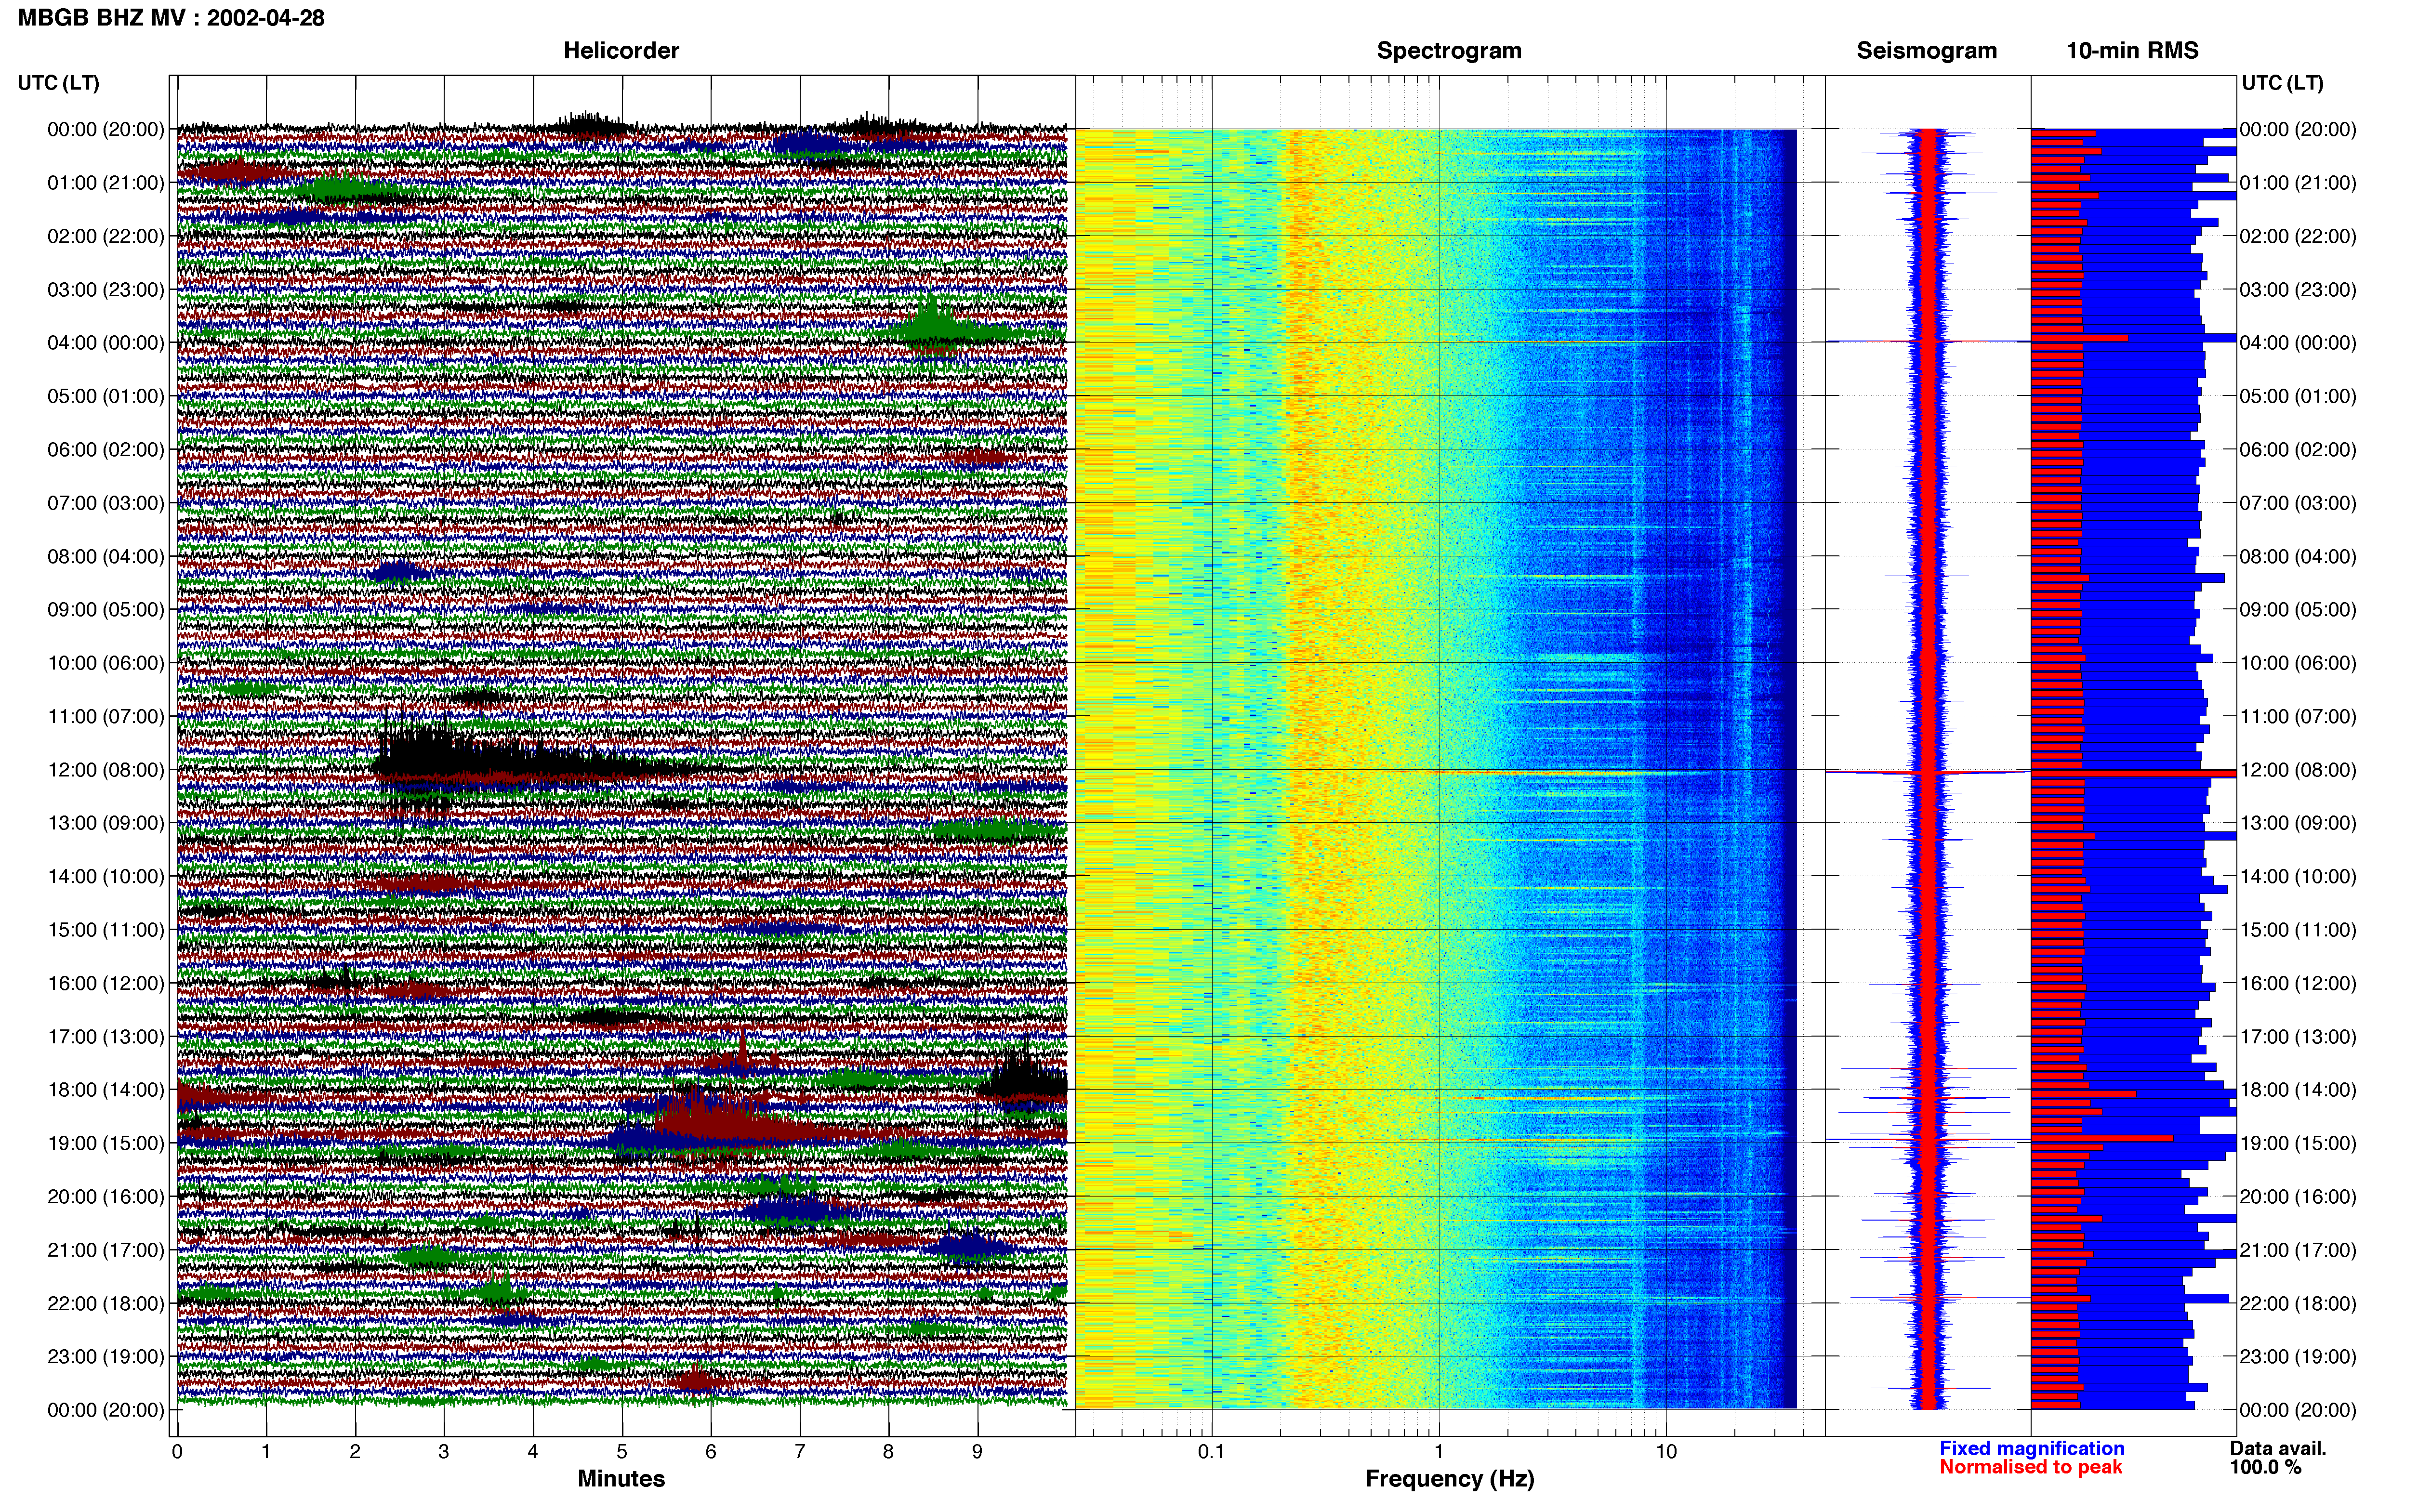Click '11:00 (07:00)' on the Helicorder time axis
The width and height of the screenshot is (2418, 1512).
tap(106, 717)
